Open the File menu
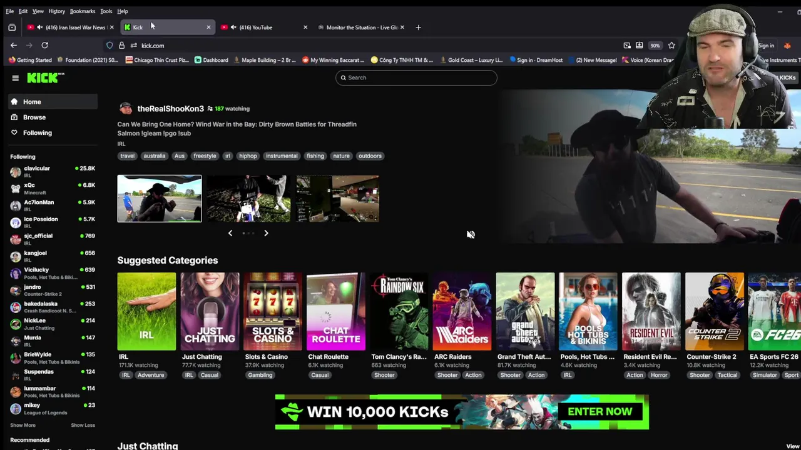This screenshot has width=801, height=450. pyautogui.click(x=9, y=11)
